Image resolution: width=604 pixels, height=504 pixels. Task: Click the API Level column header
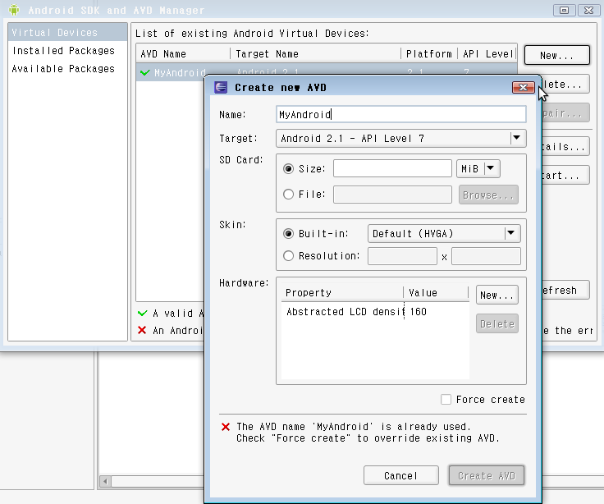click(487, 54)
